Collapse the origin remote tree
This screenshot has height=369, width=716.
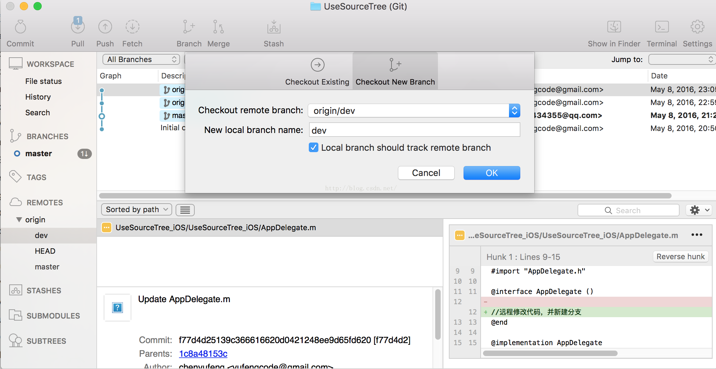[x=19, y=220]
